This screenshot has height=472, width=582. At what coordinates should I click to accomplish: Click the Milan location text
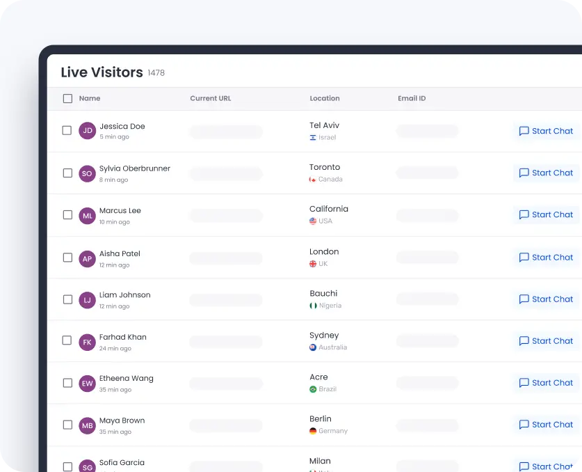(320, 462)
